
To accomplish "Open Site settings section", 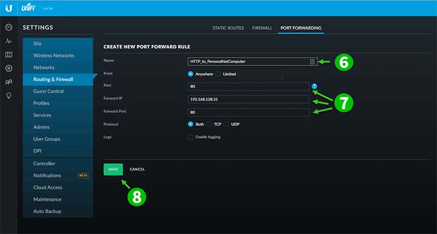I will [x=58, y=44].
